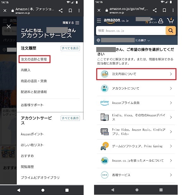
Task: Open Amazon.co.jpを装ったメールについて row
Action: click(x=136, y=161)
